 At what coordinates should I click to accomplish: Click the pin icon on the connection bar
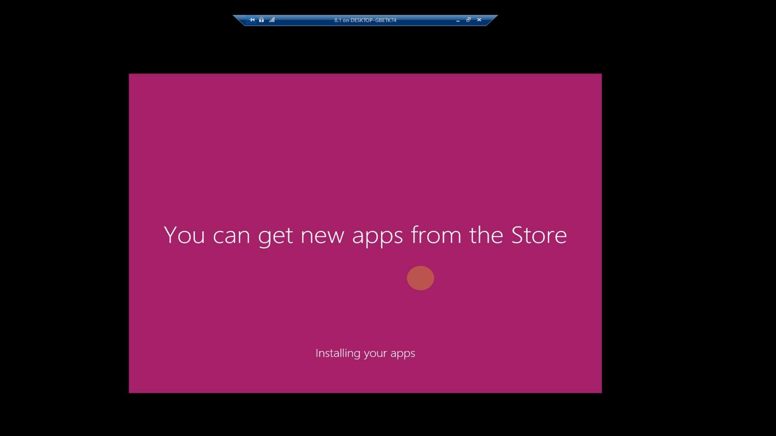tap(252, 20)
